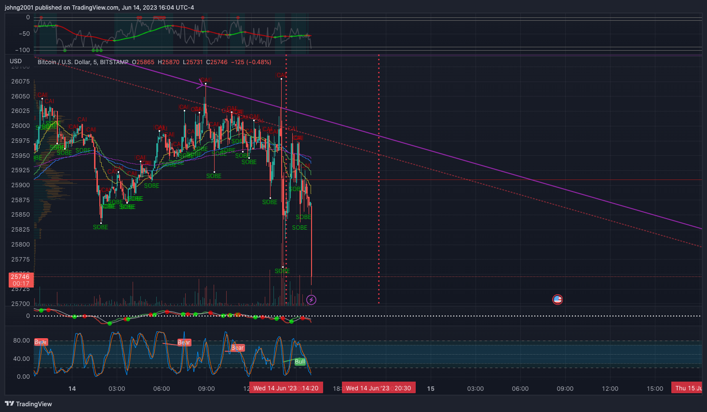Click the 15 day label on time axis
707x412 pixels.
pyautogui.click(x=431, y=388)
